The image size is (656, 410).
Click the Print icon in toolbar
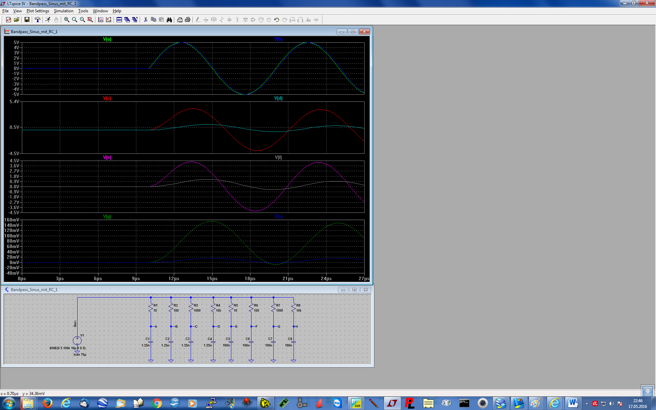tap(188, 20)
